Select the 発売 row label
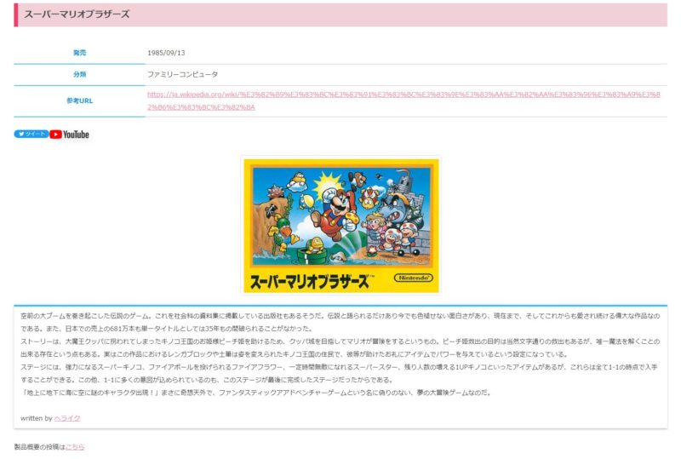This screenshot has height=459, width=681. (x=79, y=53)
